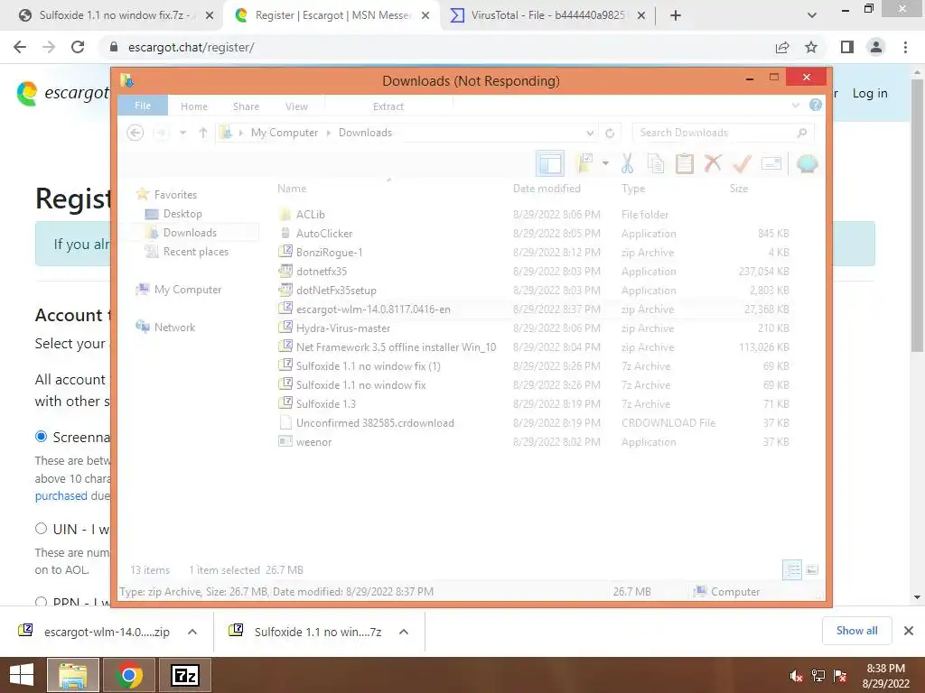925x693 pixels.
Task: Click Log in link on escargot
Action: (x=870, y=93)
